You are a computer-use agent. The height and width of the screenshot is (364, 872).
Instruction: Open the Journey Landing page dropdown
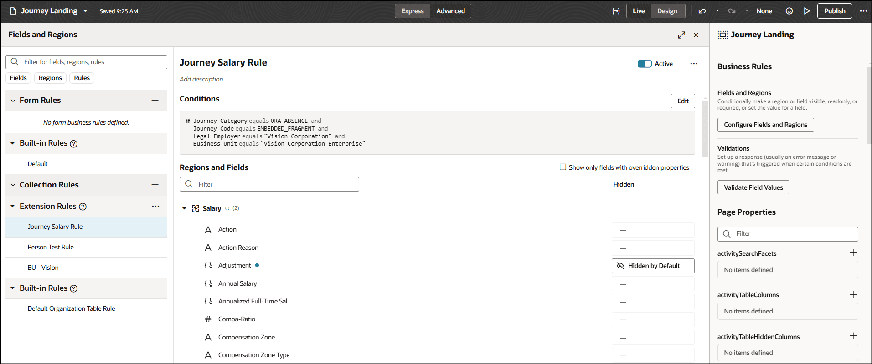tap(85, 11)
